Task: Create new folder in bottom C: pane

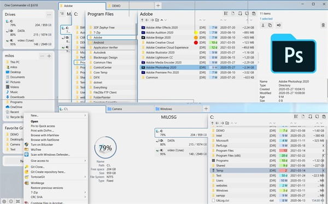Action: pyautogui.click(x=227, y=123)
